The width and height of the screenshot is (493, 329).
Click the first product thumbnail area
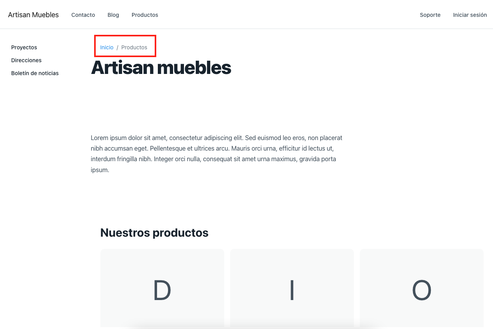[162, 288]
